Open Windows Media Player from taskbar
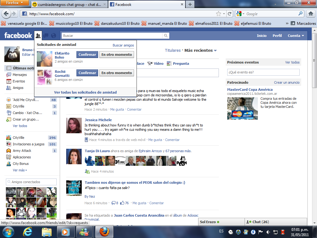This screenshot has height=238, width=317. tap(65, 232)
